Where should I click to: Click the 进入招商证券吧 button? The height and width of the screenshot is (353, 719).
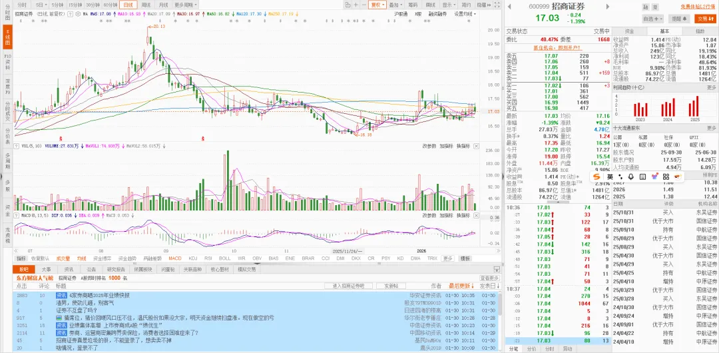[x=348, y=286]
